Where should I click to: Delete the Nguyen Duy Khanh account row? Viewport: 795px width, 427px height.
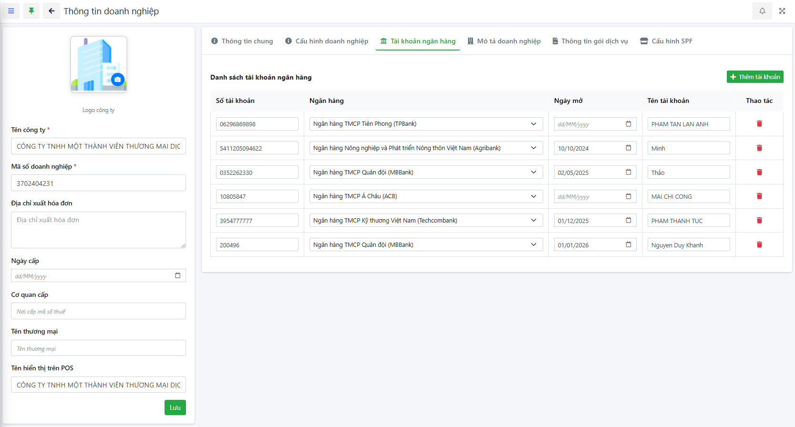759,245
